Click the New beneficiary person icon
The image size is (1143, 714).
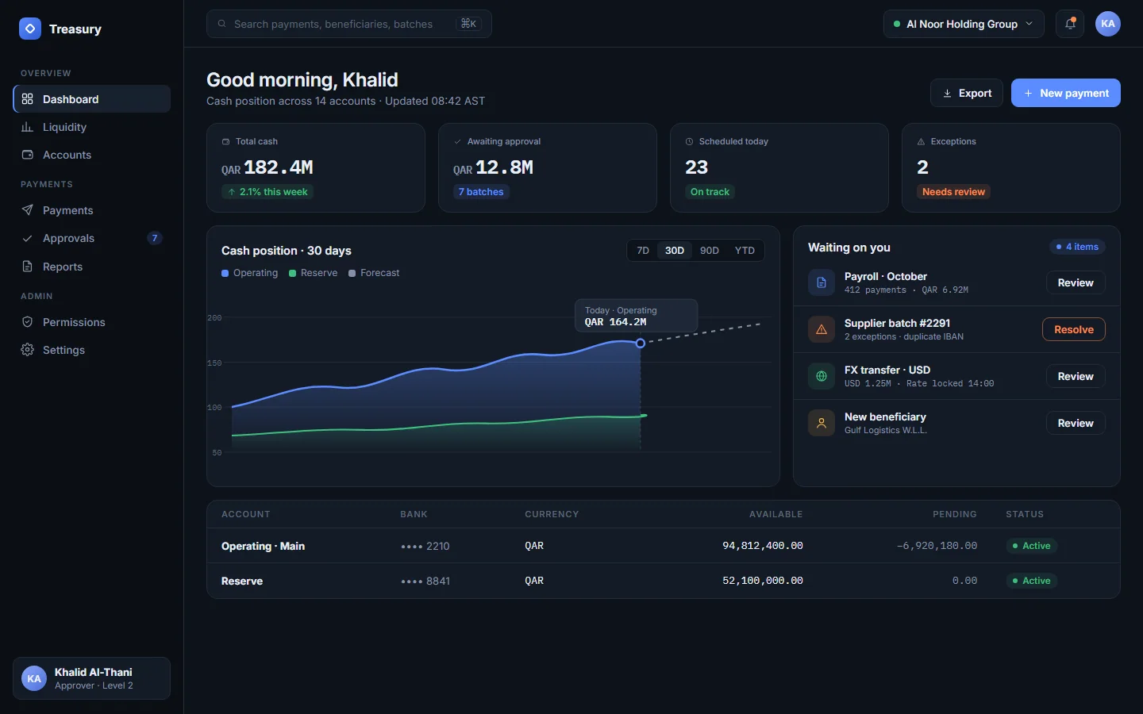pos(822,423)
